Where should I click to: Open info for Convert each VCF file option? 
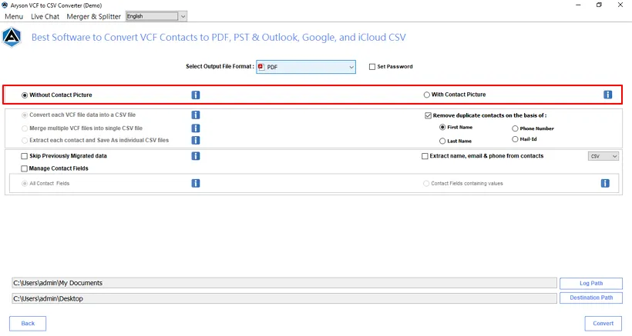pyautogui.click(x=196, y=115)
